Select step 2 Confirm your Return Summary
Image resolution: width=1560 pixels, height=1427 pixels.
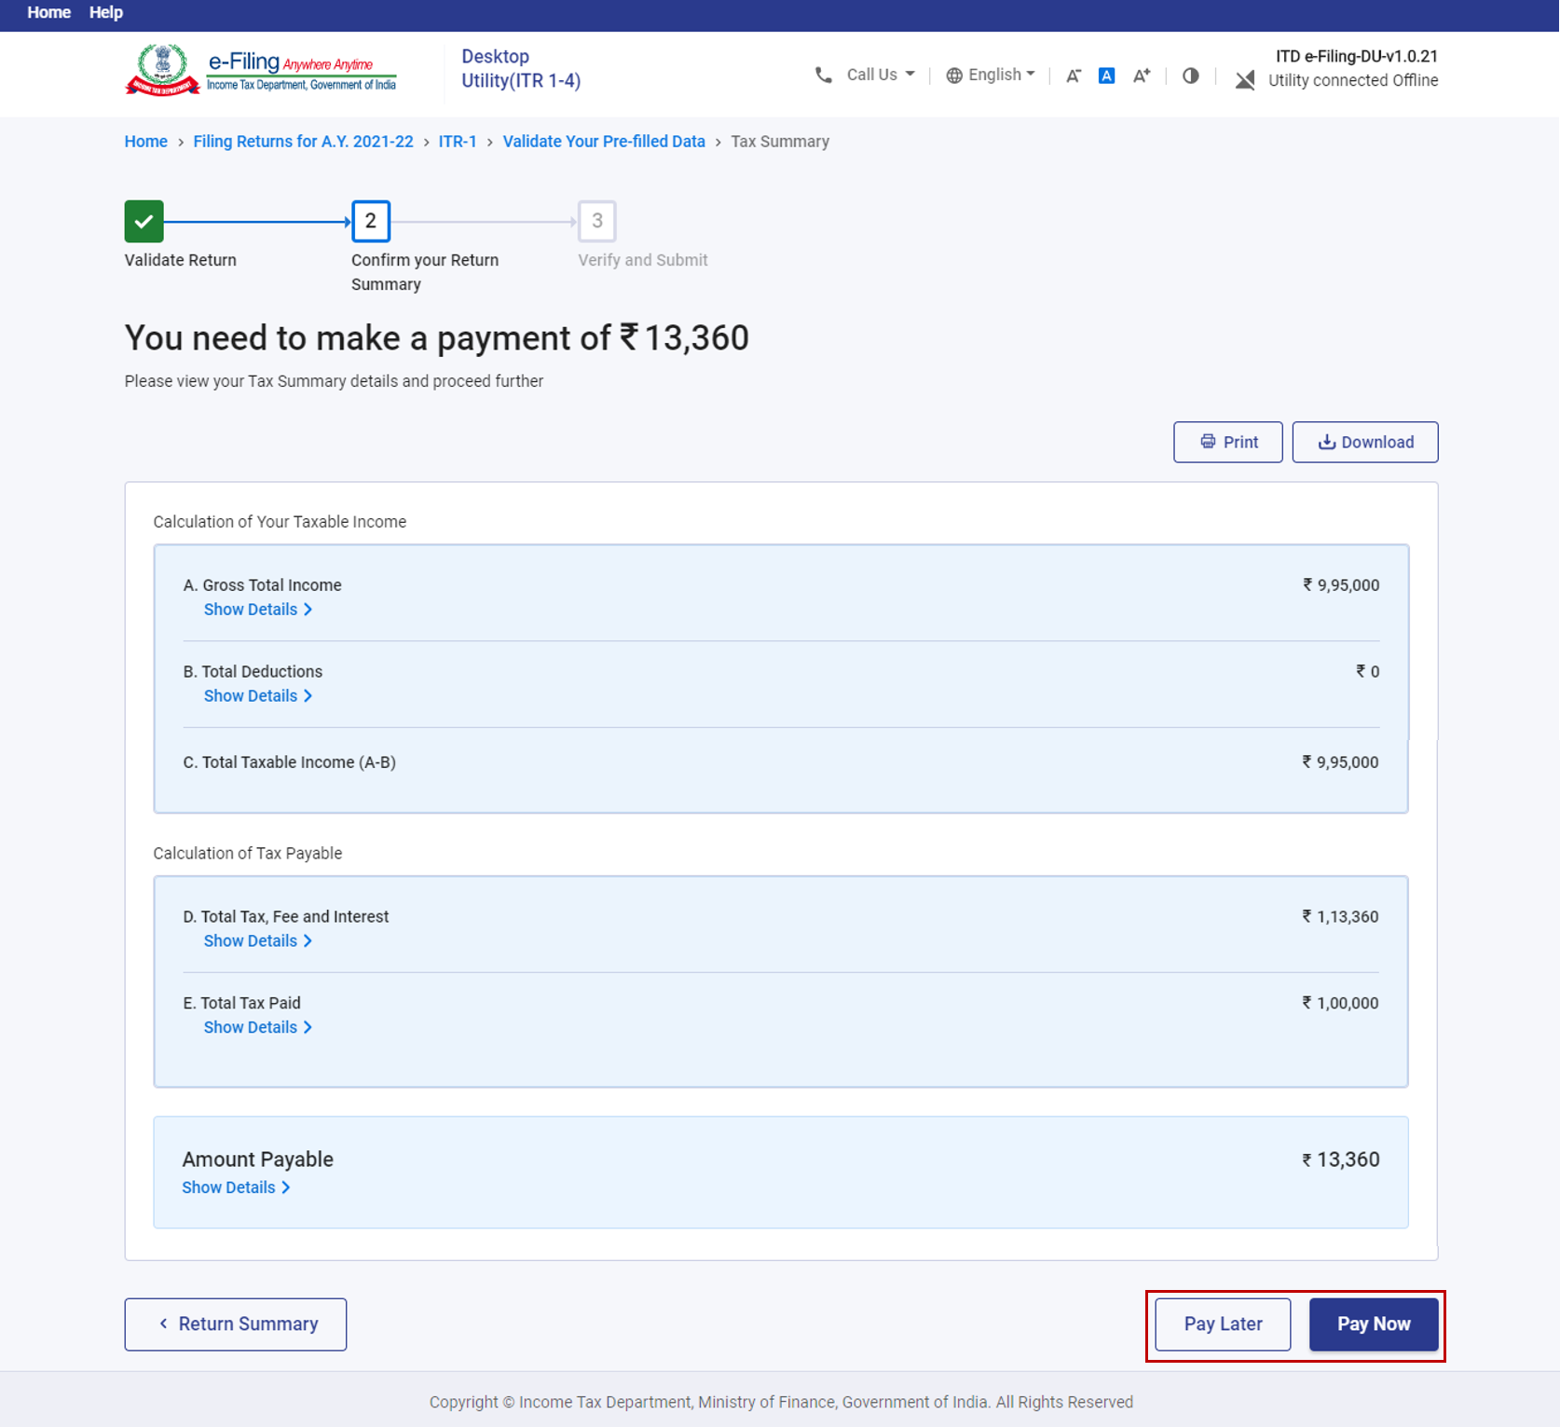click(x=371, y=221)
